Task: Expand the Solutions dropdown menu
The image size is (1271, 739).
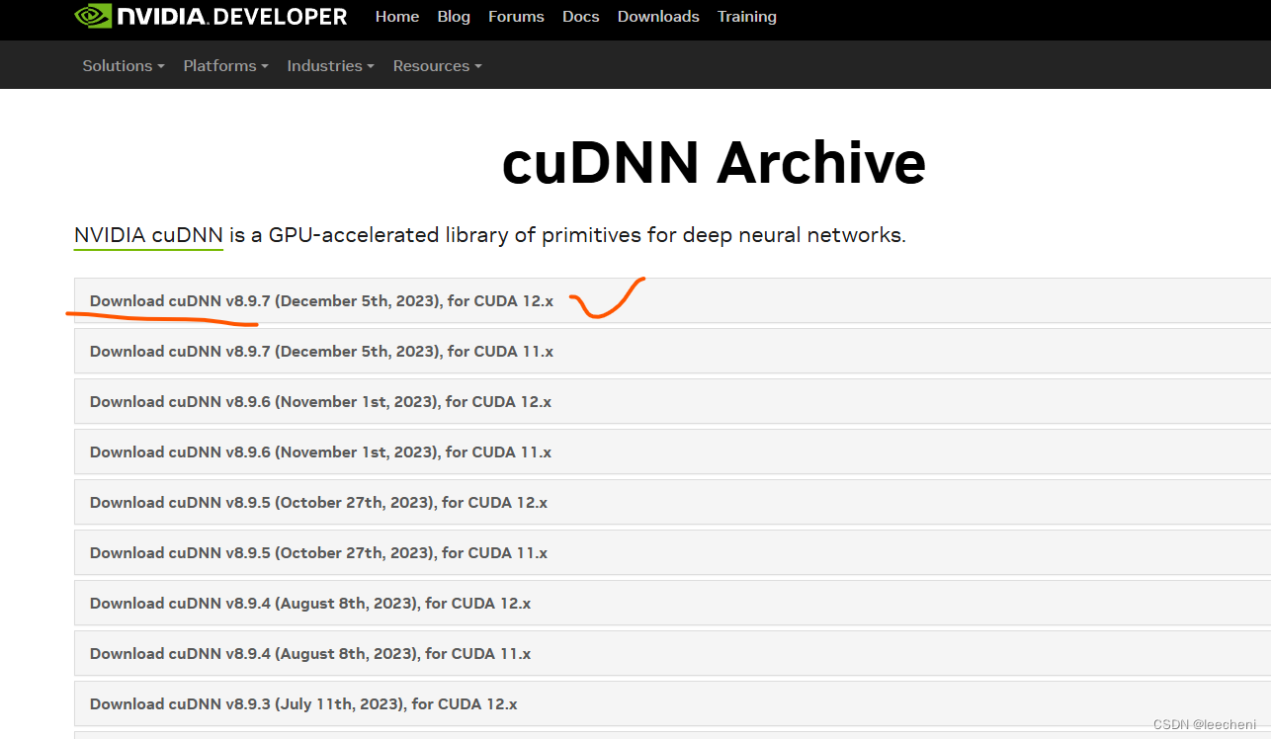Action: 124,66
